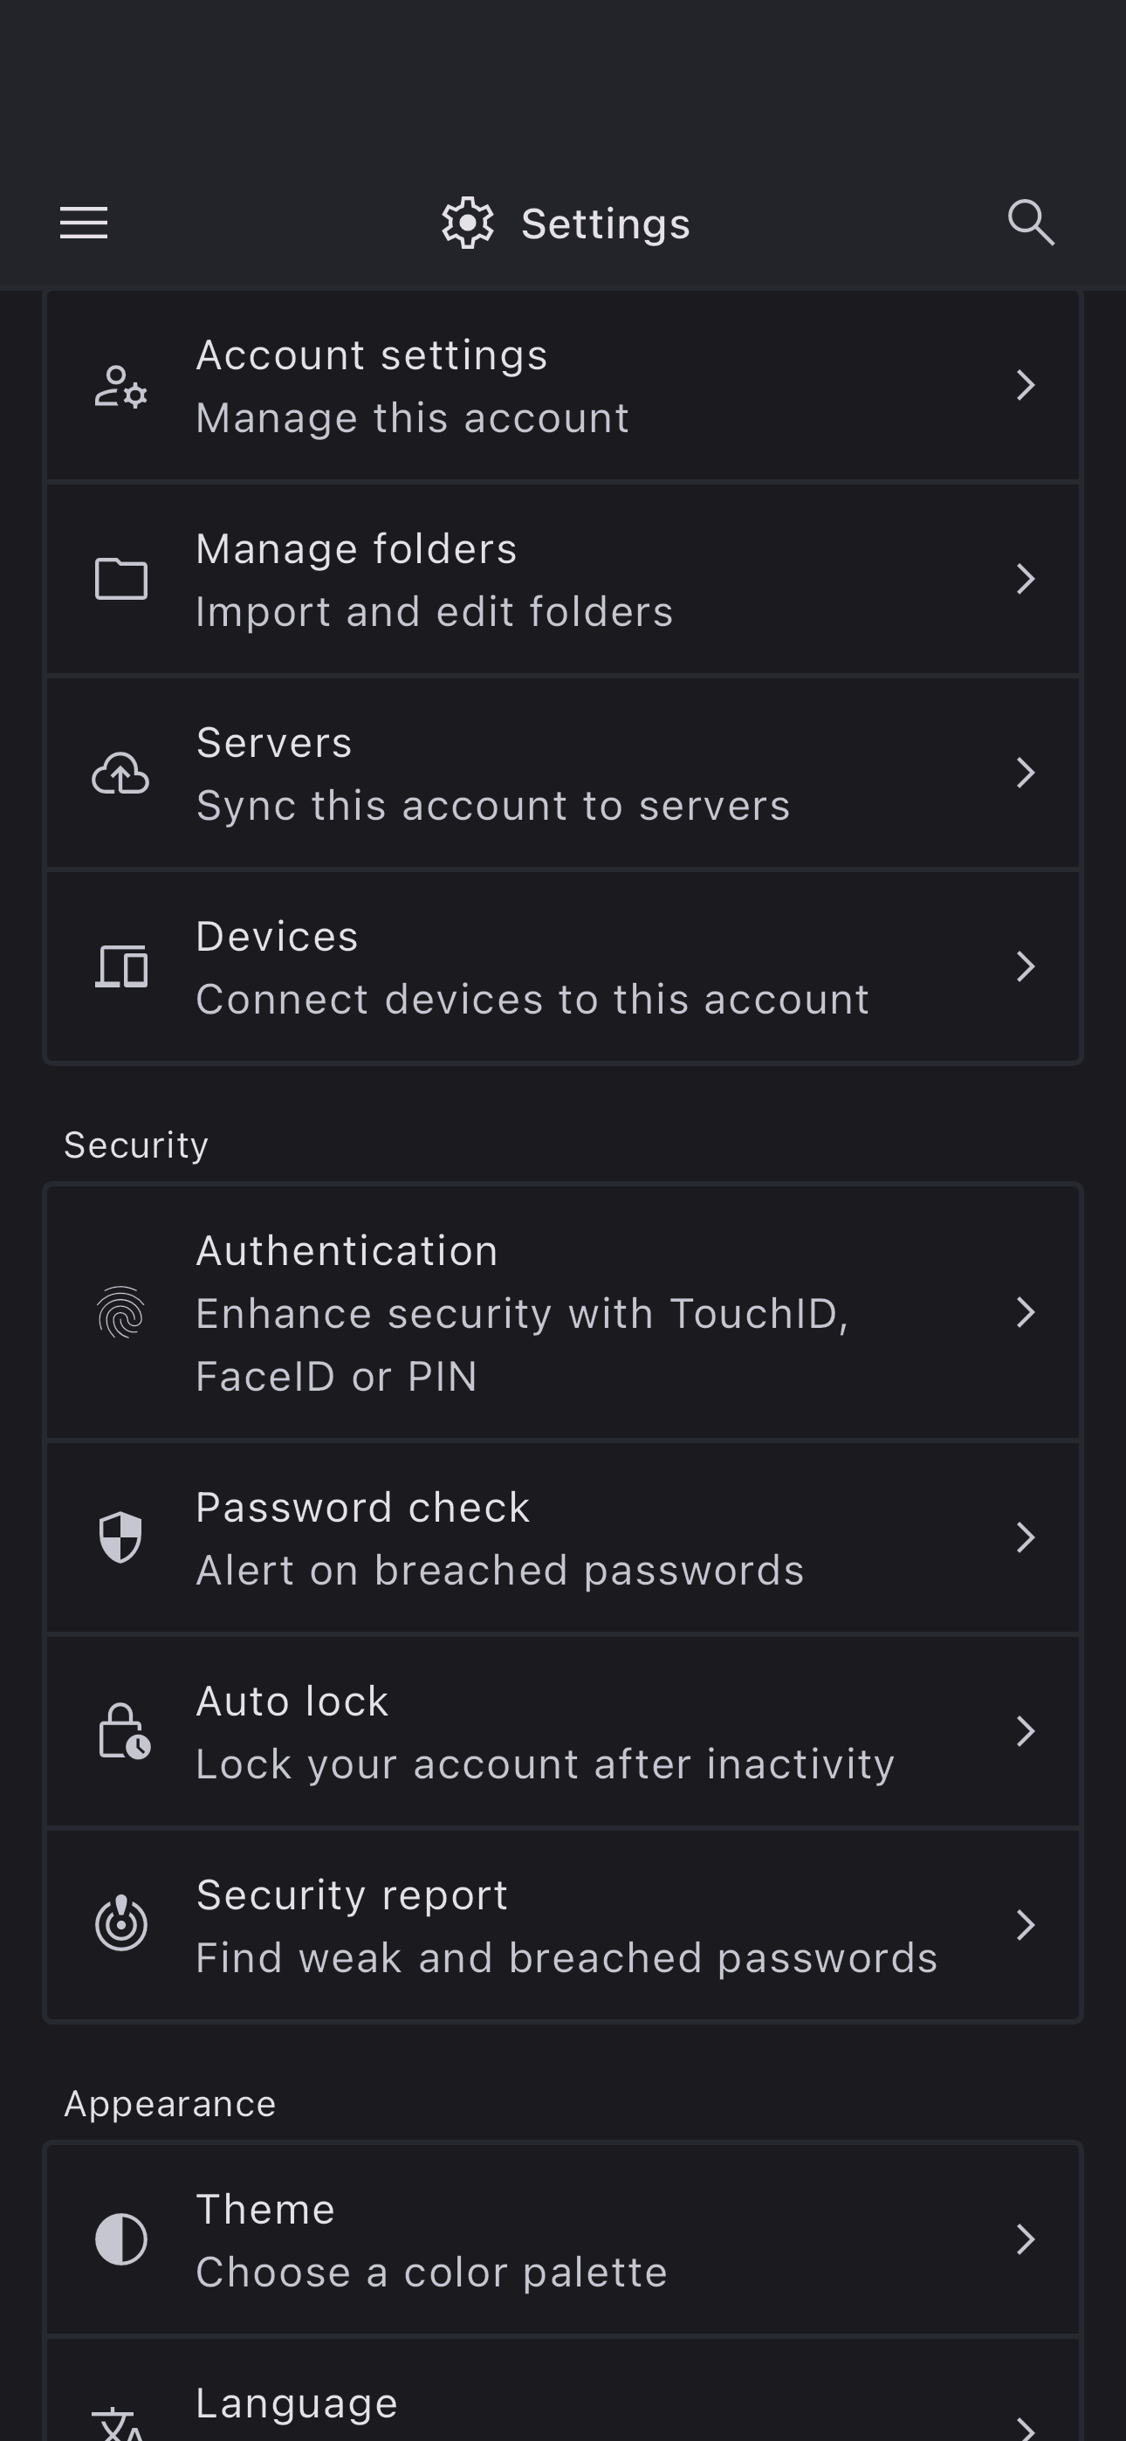The image size is (1126, 2441).
Task: Click the Security report icon
Action: [121, 1924]
